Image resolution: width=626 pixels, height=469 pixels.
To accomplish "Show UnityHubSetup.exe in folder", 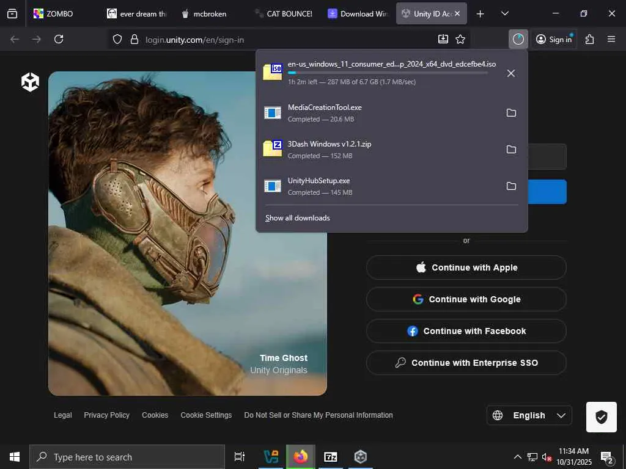I will tap(511, 186).
